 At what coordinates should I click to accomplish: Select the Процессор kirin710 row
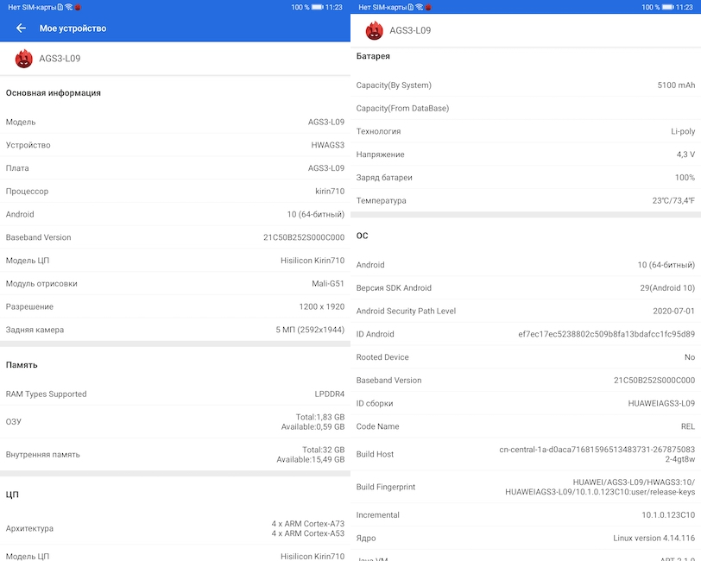click(175, 191)
